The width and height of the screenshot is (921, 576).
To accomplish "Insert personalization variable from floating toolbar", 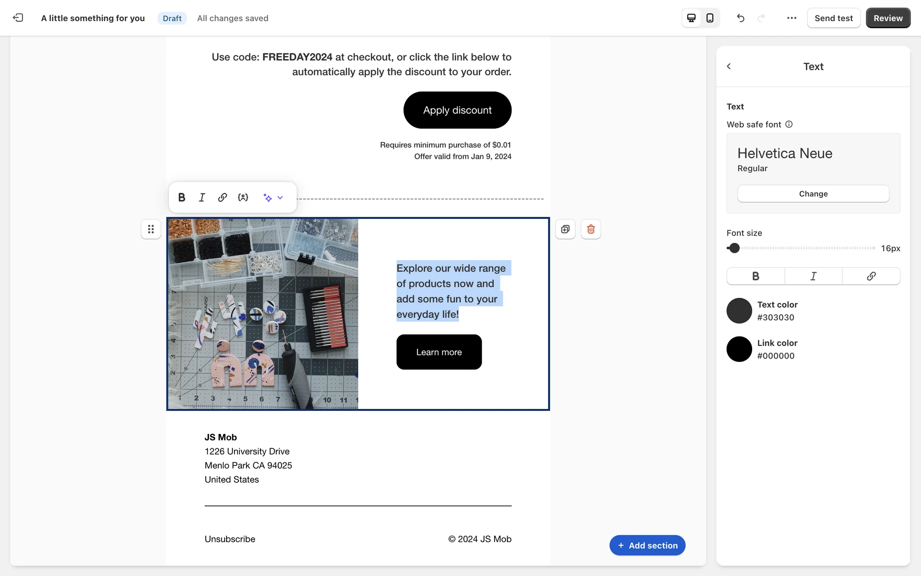I will click(243, 197).
